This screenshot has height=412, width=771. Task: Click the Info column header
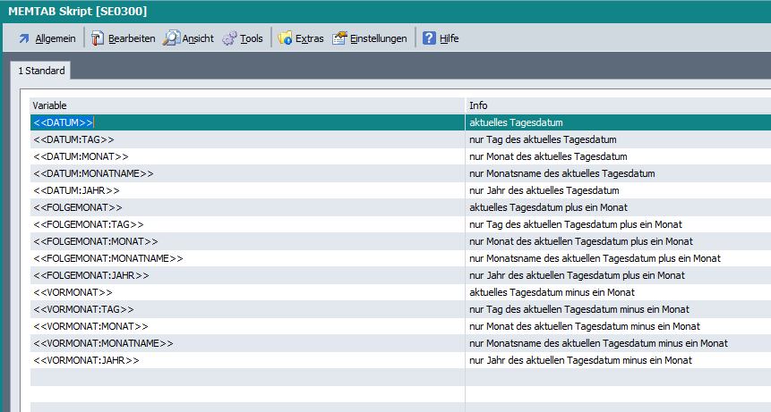tap(618, 105)
